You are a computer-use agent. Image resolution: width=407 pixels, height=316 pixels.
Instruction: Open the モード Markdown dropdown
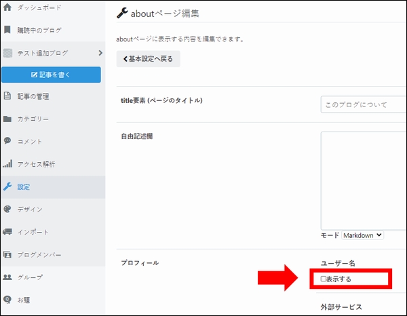362,235
